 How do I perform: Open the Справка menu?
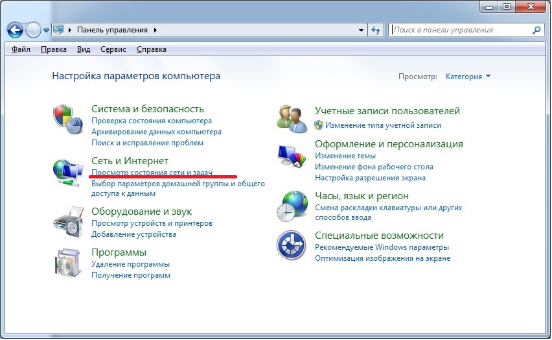[x=152, y=49]
